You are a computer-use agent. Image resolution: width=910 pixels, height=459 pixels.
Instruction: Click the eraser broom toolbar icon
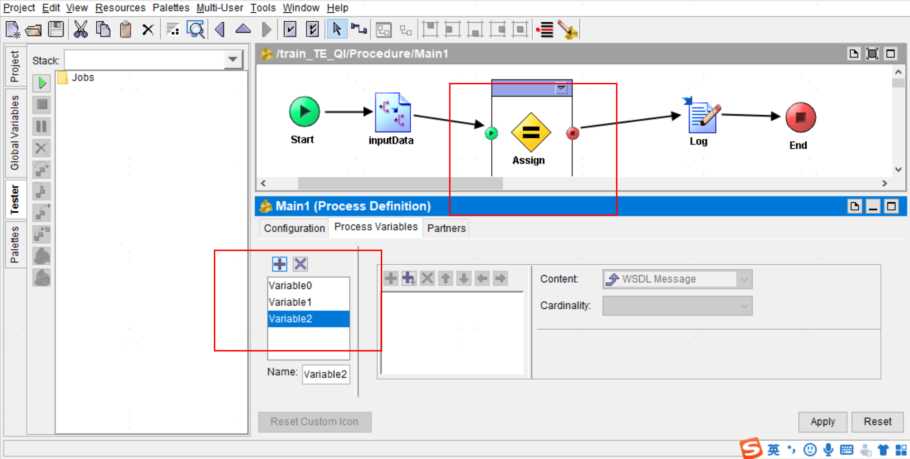click(568, 29)
